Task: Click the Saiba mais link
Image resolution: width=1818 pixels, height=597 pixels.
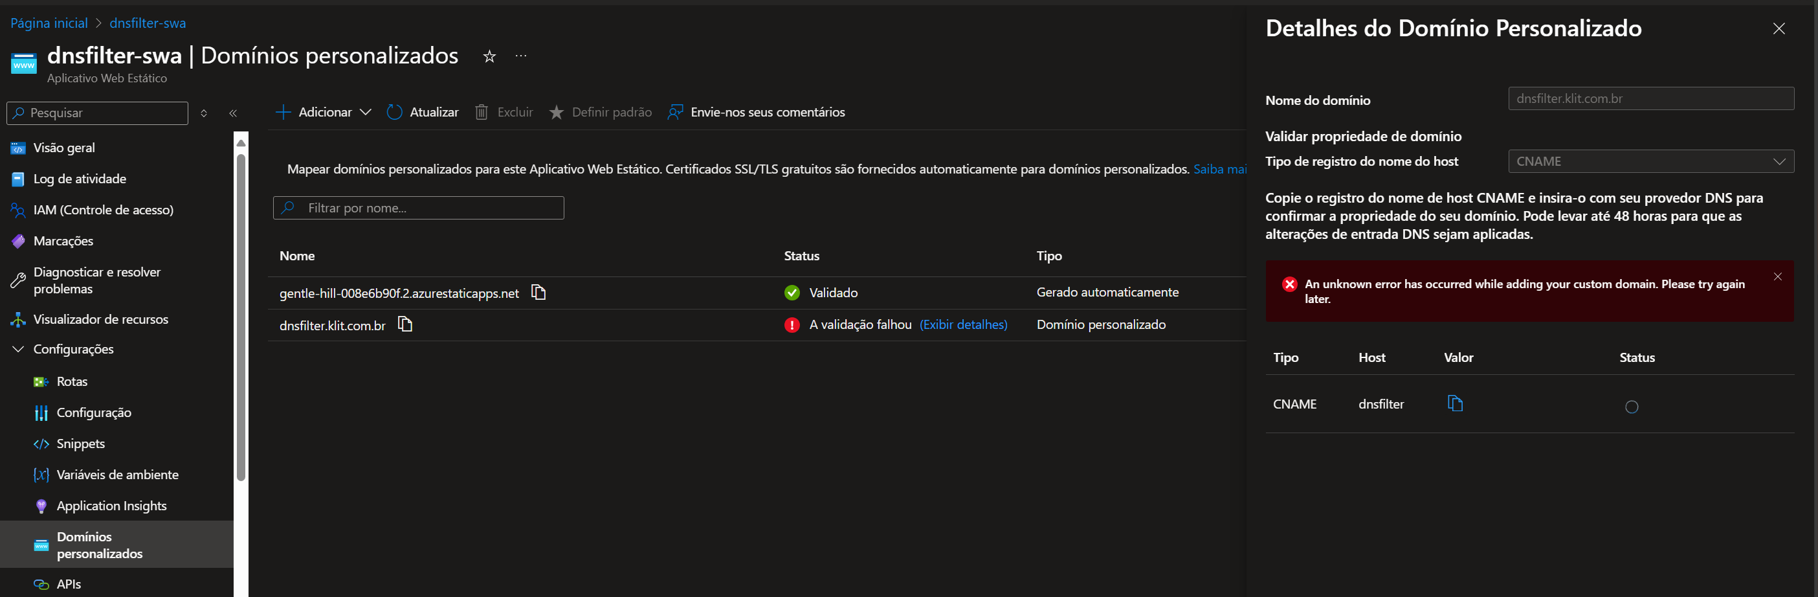Action: (1219, 170)
